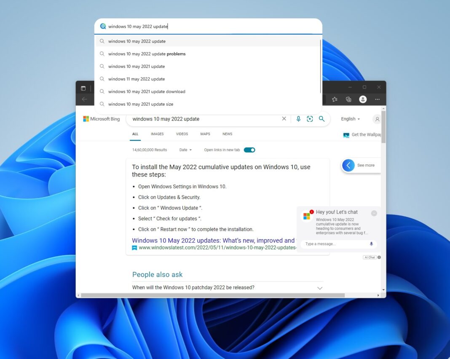Image resolution: width=450 pixels, height=359 pixels.
Task: Click the Microsoft Bing logo
Action: coord(101,118)
